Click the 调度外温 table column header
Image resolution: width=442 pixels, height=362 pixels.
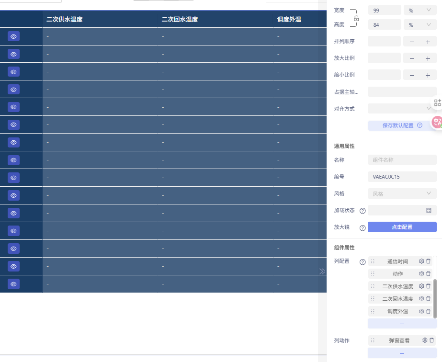[x=289, y=20]
